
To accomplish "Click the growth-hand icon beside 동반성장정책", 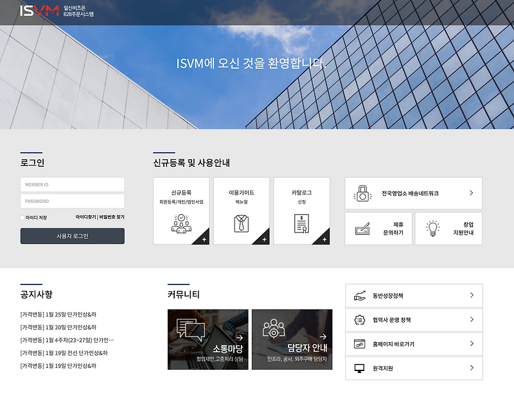I will pos(359,296).
